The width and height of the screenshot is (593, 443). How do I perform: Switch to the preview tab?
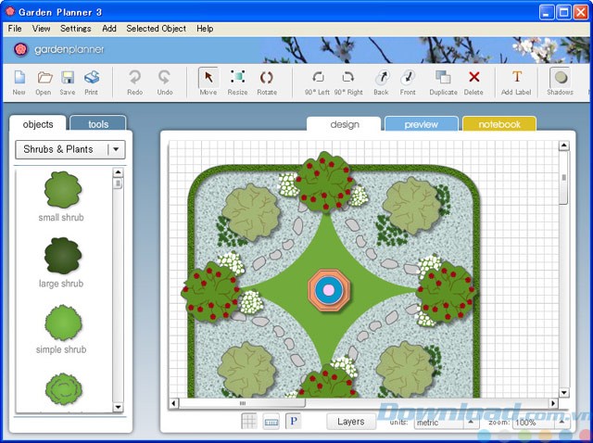421,124
